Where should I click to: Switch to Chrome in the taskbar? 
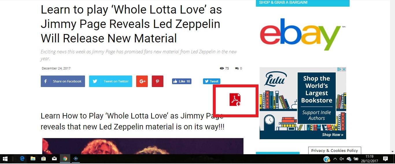[x=65, y=159]
